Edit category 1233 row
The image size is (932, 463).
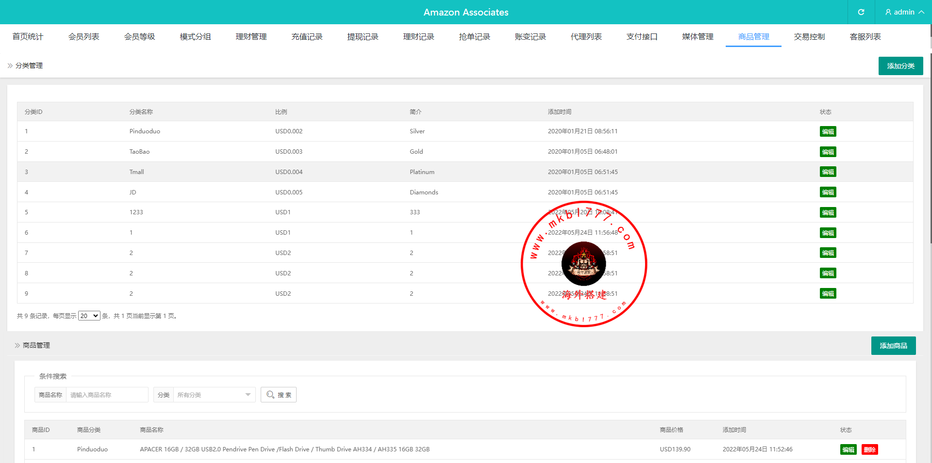coord(828,212)
